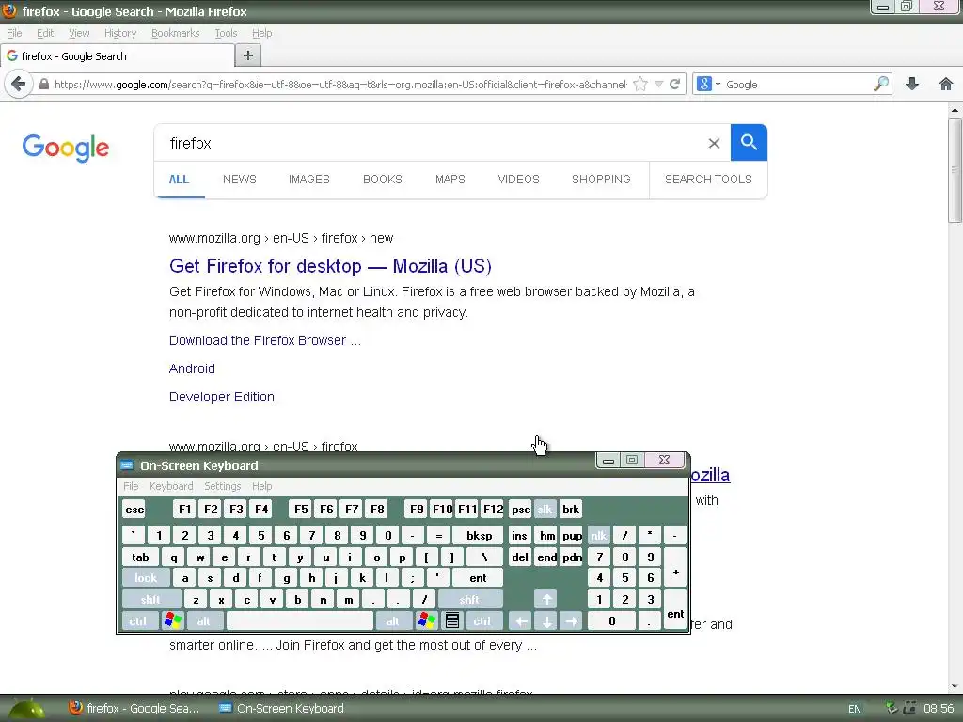The height and width of the screenshot is (722, 963).
Task: Switch to the NEWS search tab
Action: click(x=240, y=180)
